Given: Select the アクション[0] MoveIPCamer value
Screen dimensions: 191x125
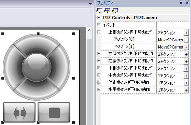Looking at the screenshot, I should tap(170, 40).
